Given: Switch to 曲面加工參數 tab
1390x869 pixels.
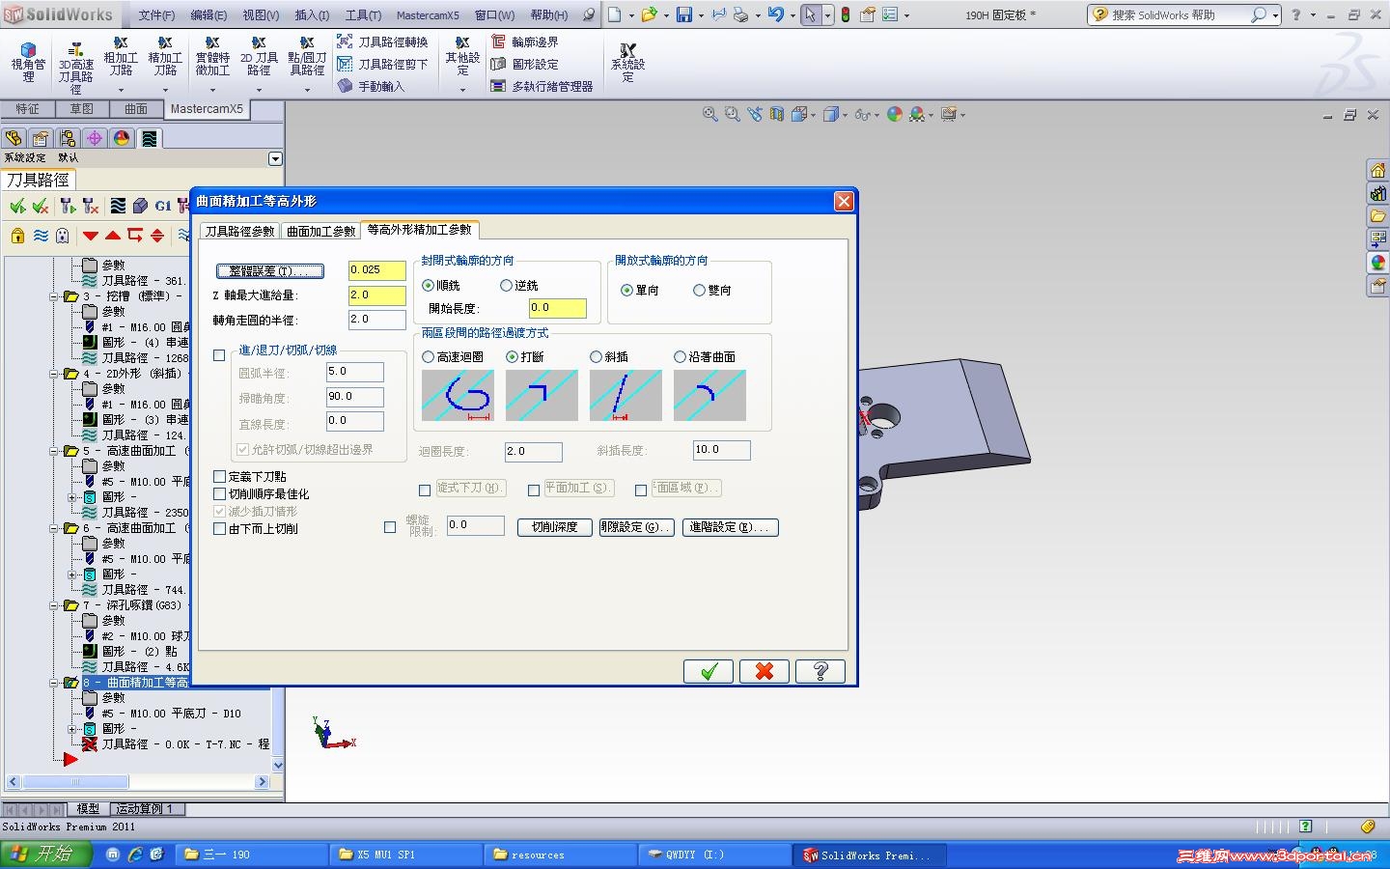Looking at the screenshot, I should [x=321, y=231].
